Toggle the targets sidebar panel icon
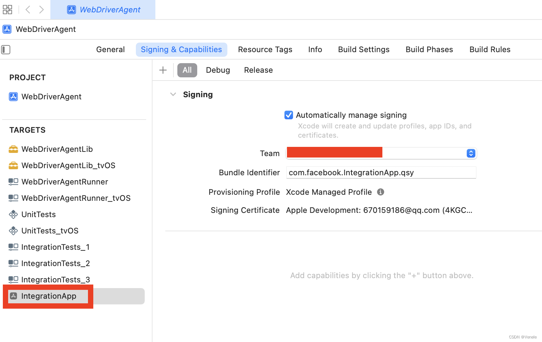 (x=6, y=50)
